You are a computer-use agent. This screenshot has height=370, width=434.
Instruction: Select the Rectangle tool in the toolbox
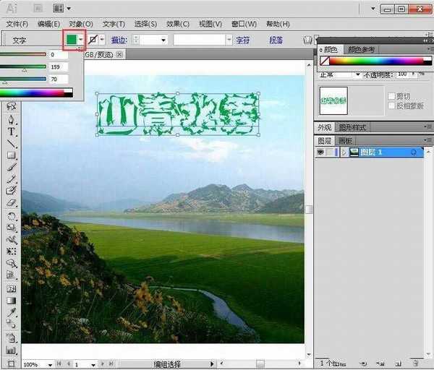pyautogui.click(x=12, y=155)
